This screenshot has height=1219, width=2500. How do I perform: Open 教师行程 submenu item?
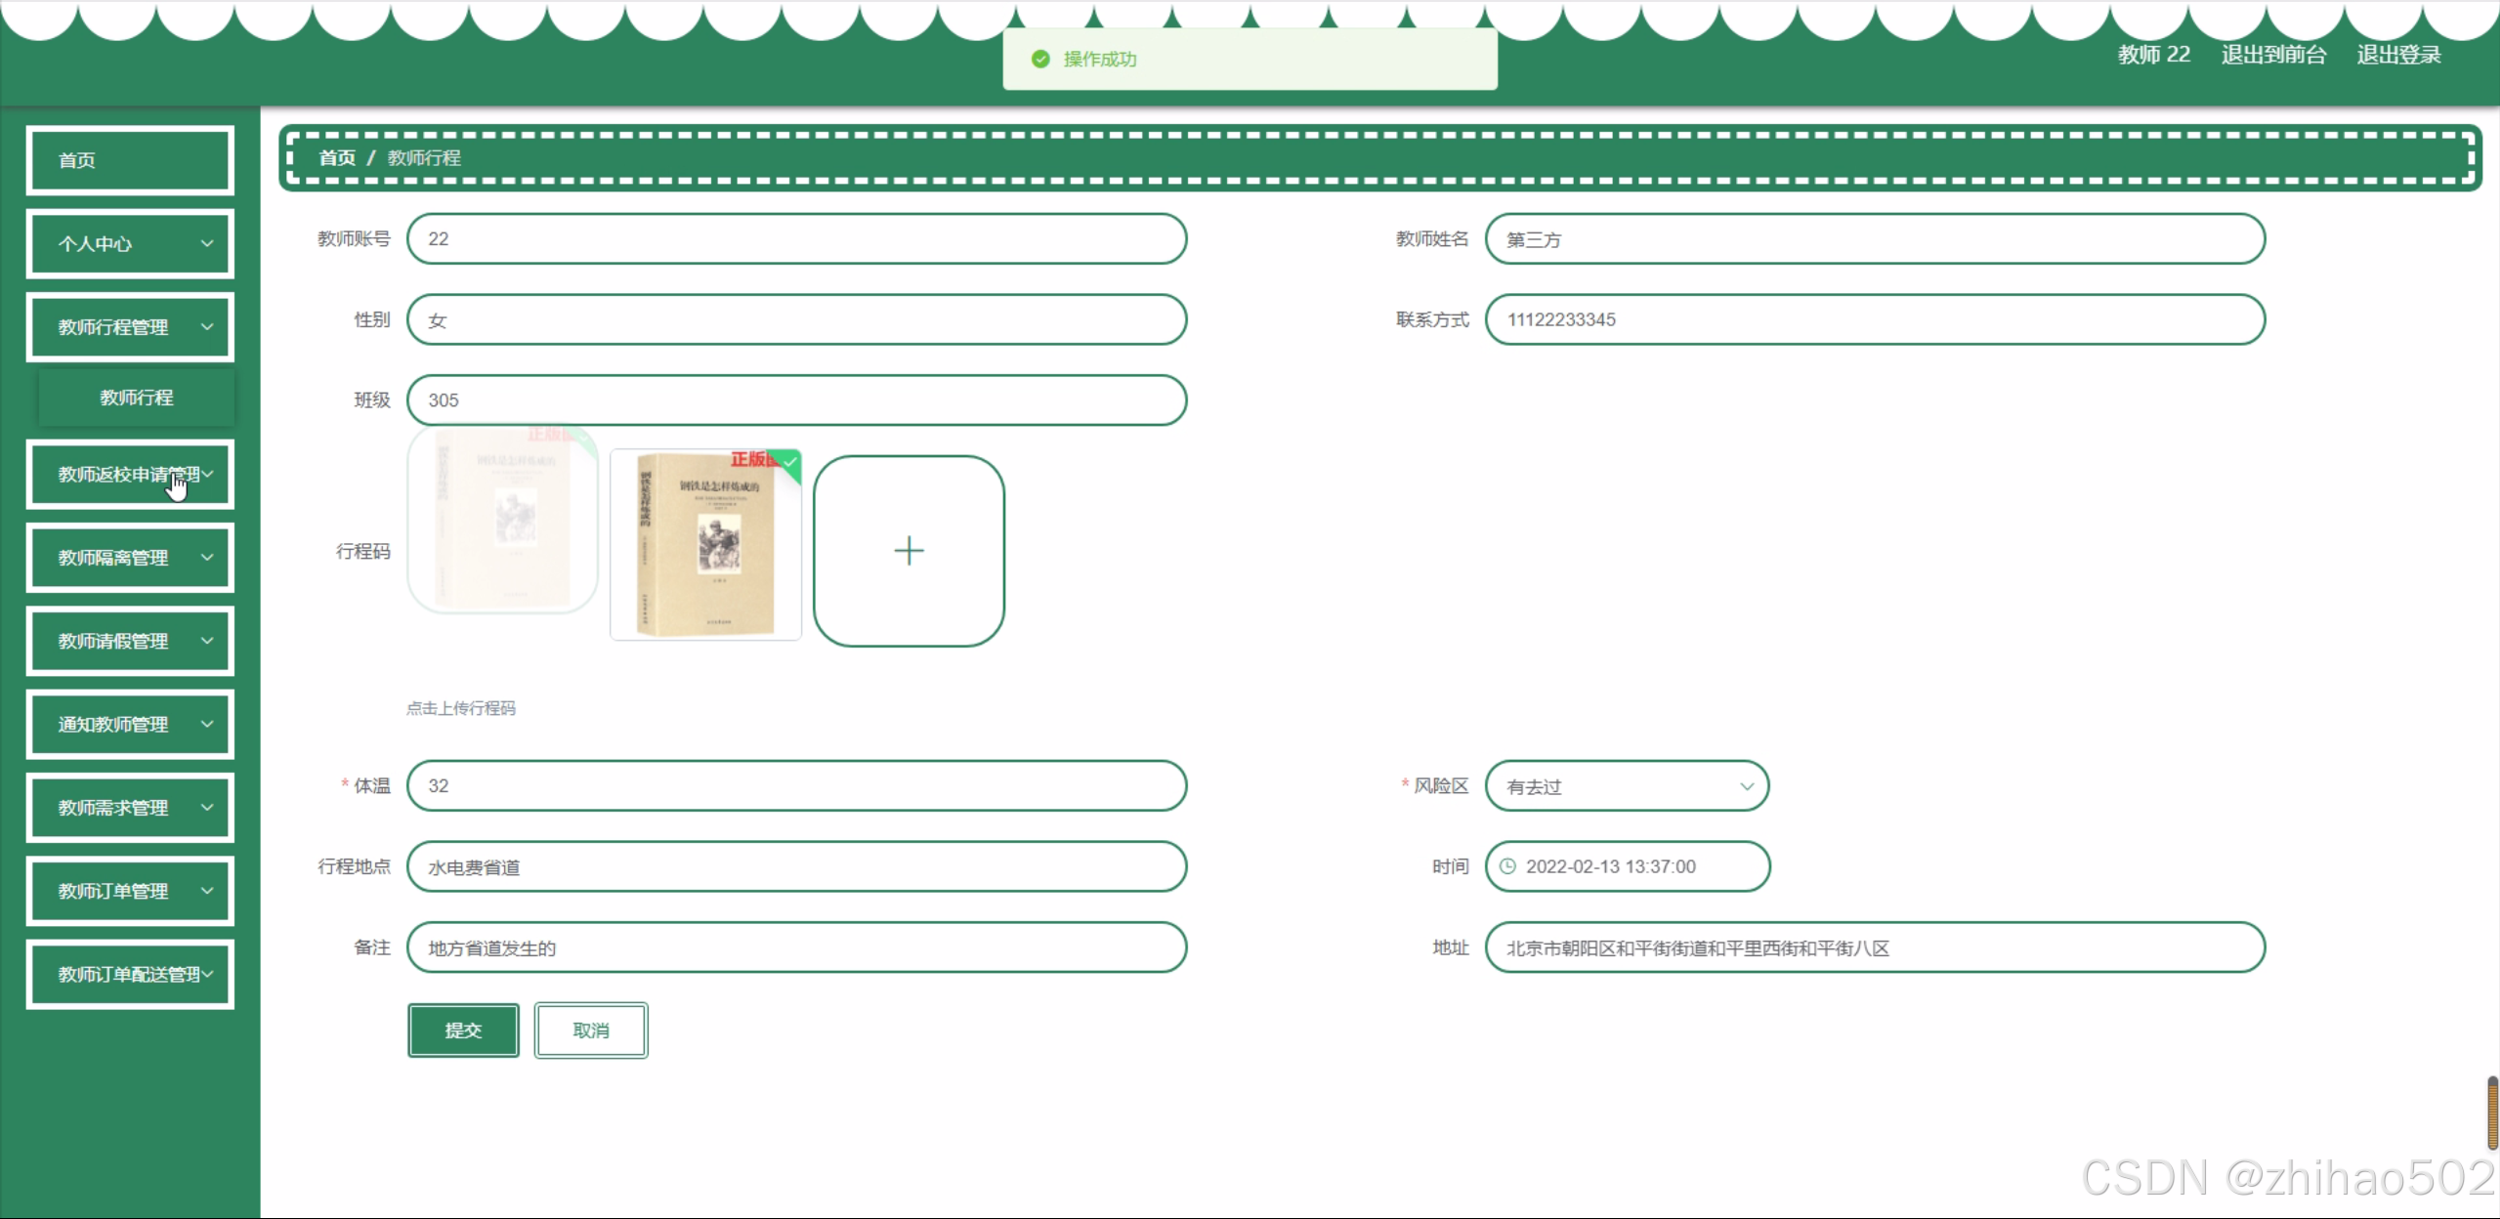point(137,398)
